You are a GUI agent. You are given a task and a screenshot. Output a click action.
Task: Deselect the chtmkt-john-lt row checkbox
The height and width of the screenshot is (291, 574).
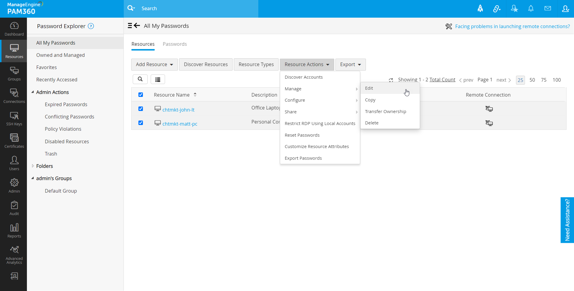pos(141,109)
